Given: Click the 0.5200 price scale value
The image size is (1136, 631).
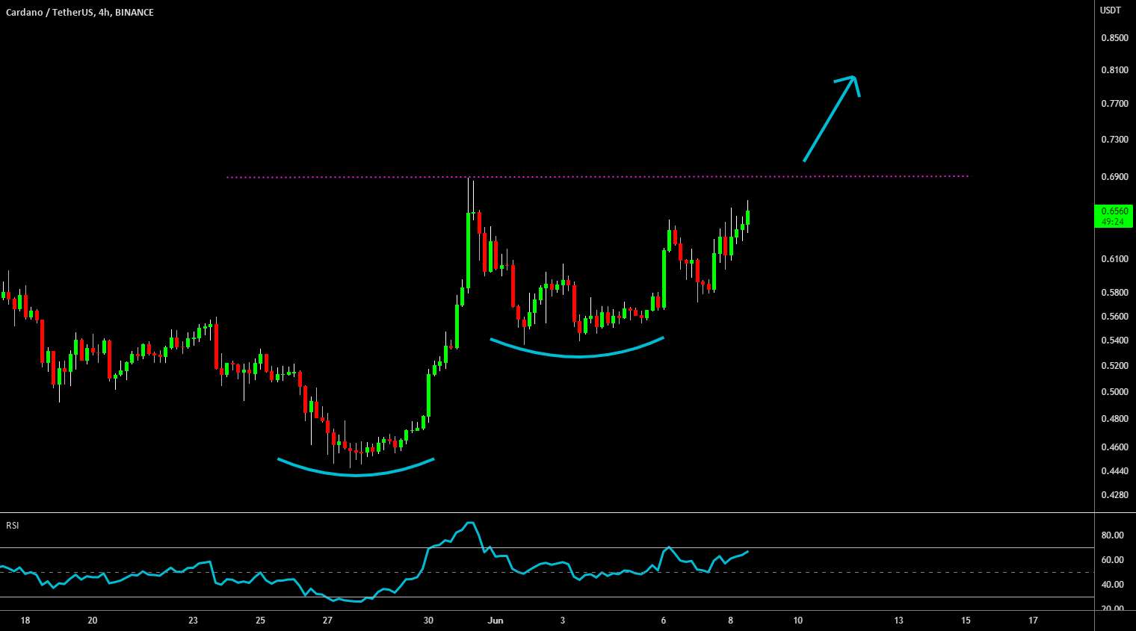Looking at the screenshot, I should click(1114, 366).
